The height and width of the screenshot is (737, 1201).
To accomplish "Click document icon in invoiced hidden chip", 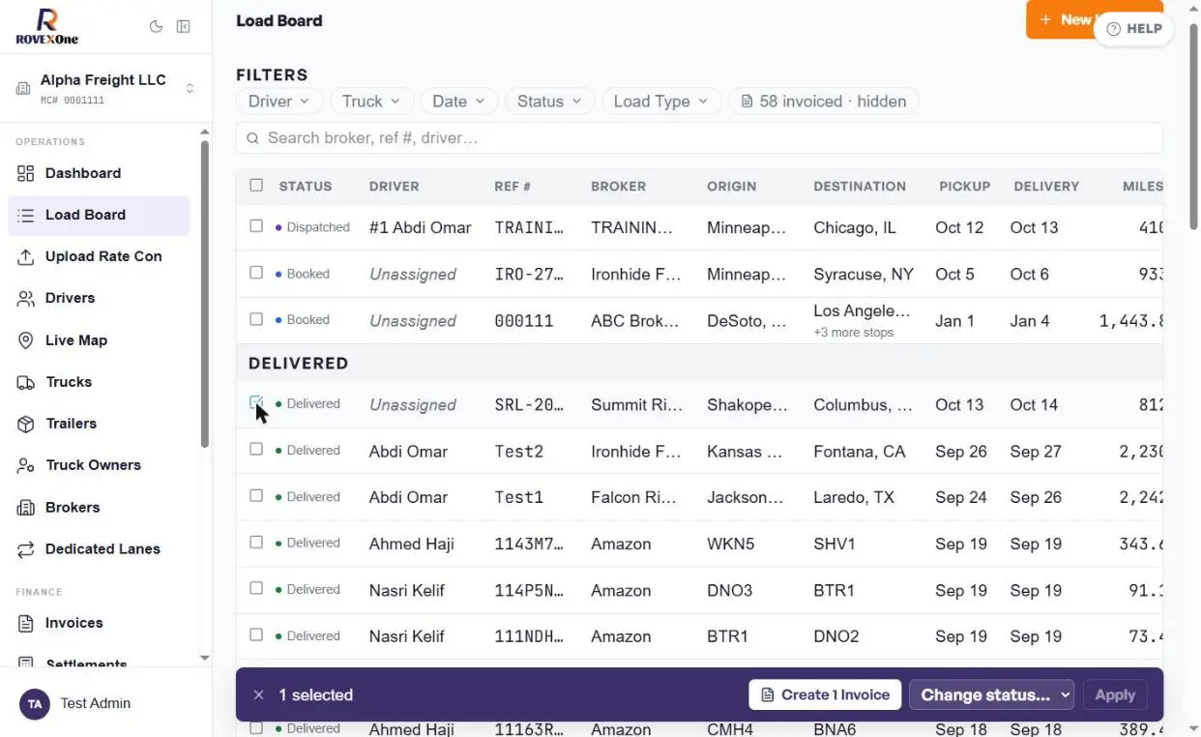I will [x=747, y=102].
